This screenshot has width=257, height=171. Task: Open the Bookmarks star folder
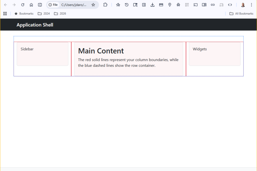tap(24, 14)
